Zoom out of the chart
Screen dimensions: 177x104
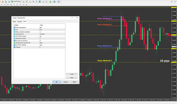tap(37, 2)
